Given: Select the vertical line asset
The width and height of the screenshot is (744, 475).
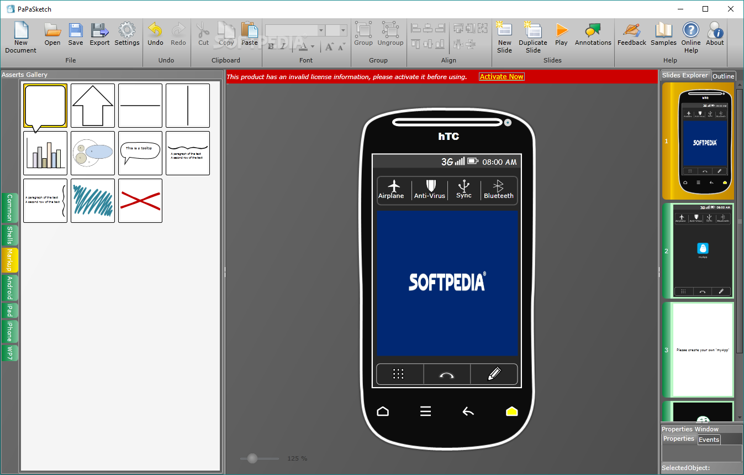Looking at the screenshot, I should point(188,106).
